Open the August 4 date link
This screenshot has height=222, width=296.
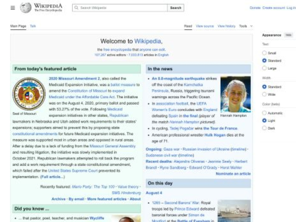pos(154,193)
